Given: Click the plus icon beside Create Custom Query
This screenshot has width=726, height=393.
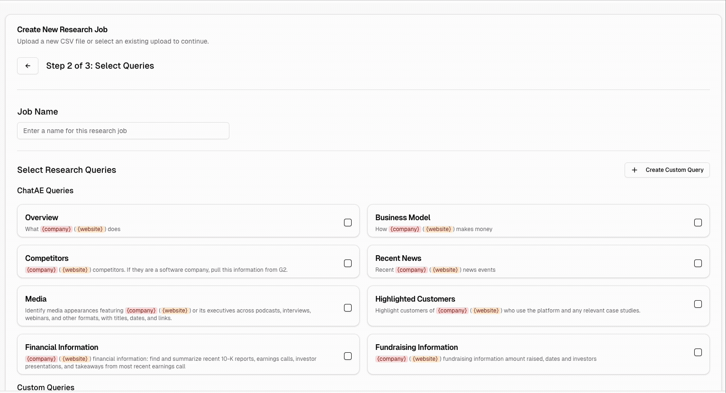Looking at the screenshot, I should point(635,170).
